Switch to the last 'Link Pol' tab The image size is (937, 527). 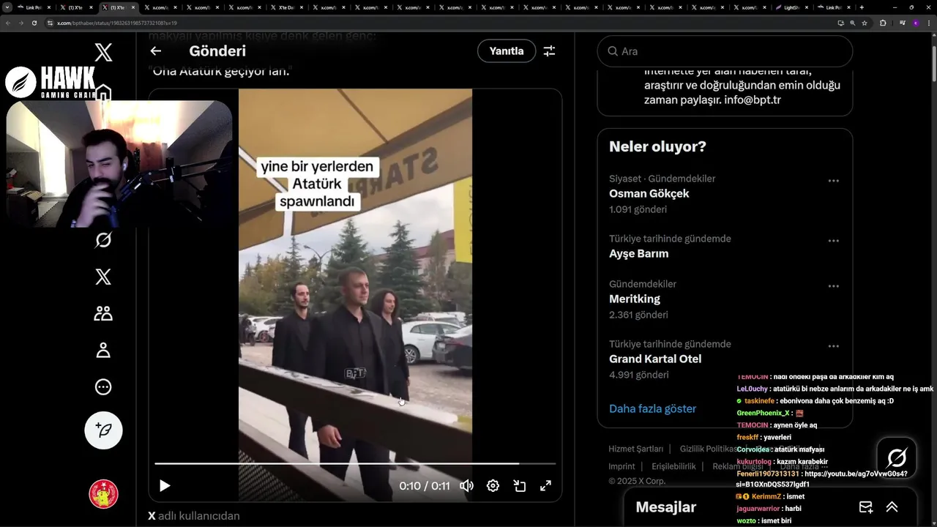click(834, 7)
